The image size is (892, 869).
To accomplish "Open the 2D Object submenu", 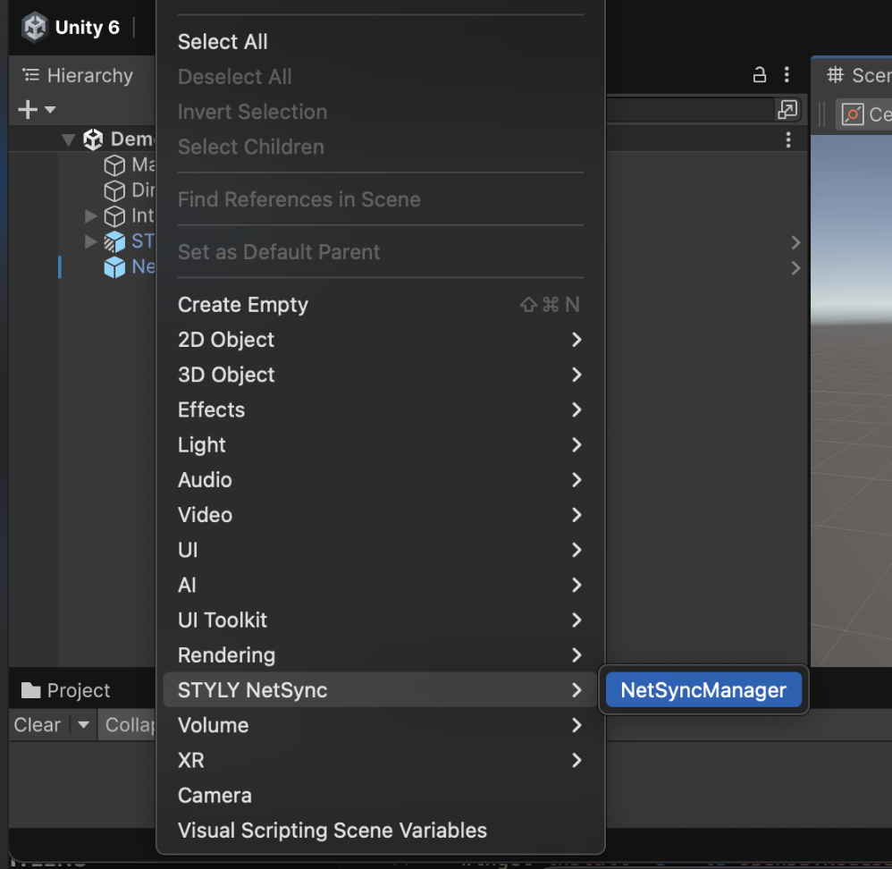I will [380, 340].
